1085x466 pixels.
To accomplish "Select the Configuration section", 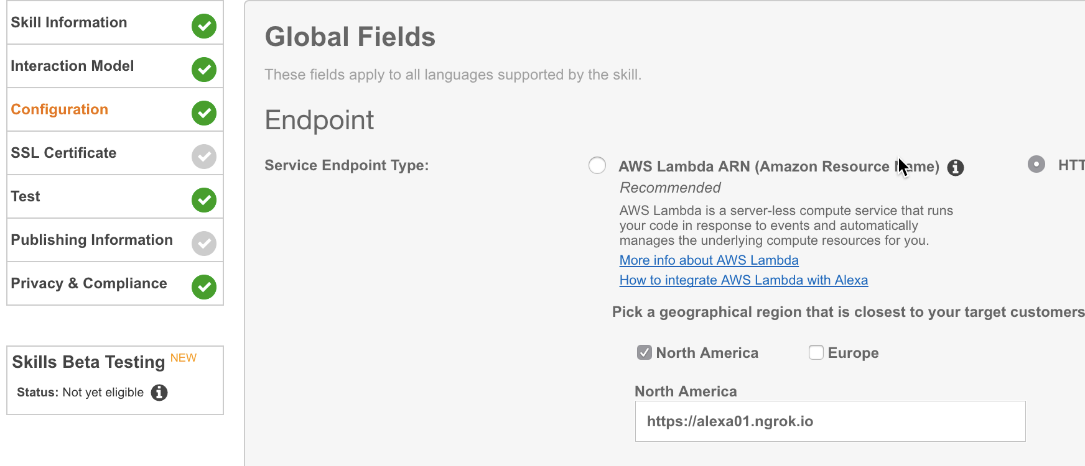I will [115, 109].
